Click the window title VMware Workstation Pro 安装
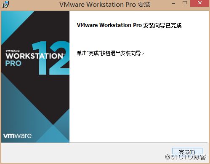This screenshot has width=210, height=164. [105, 5]
